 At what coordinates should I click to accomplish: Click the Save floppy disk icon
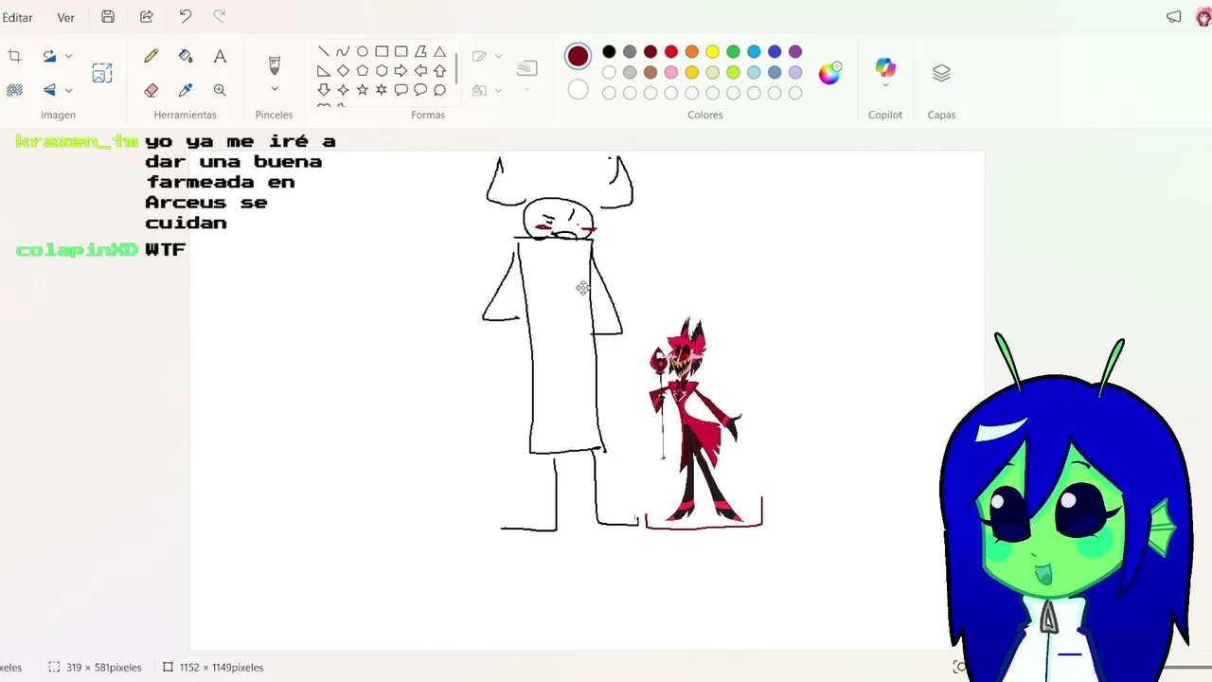pyautogui.click(x=108, y=17)
